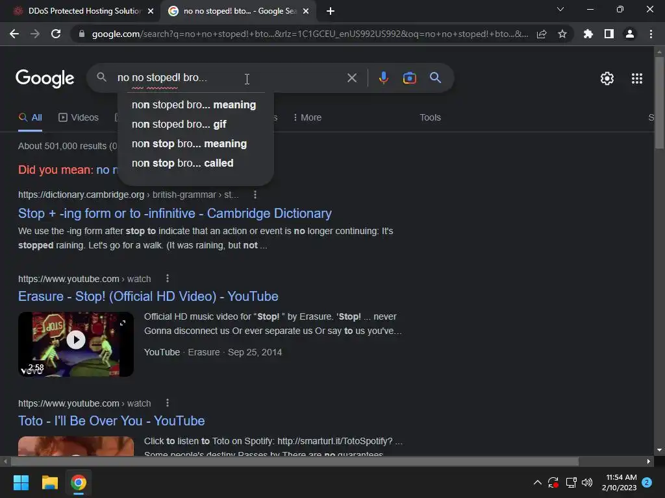The width and height of the screenshot is (665, 498).
Task: Toggle the Chrome side panel
Action: (x=609, y=34)
